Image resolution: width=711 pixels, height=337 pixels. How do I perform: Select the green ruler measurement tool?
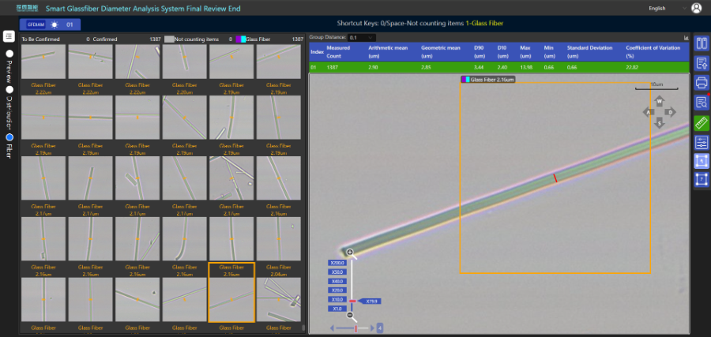tap(701, 123)
